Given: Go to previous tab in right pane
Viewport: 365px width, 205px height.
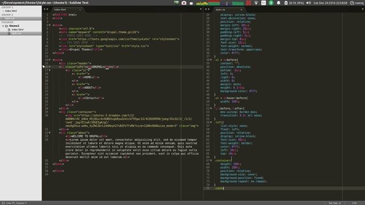Looking at the screenshot, I should 205,9.
